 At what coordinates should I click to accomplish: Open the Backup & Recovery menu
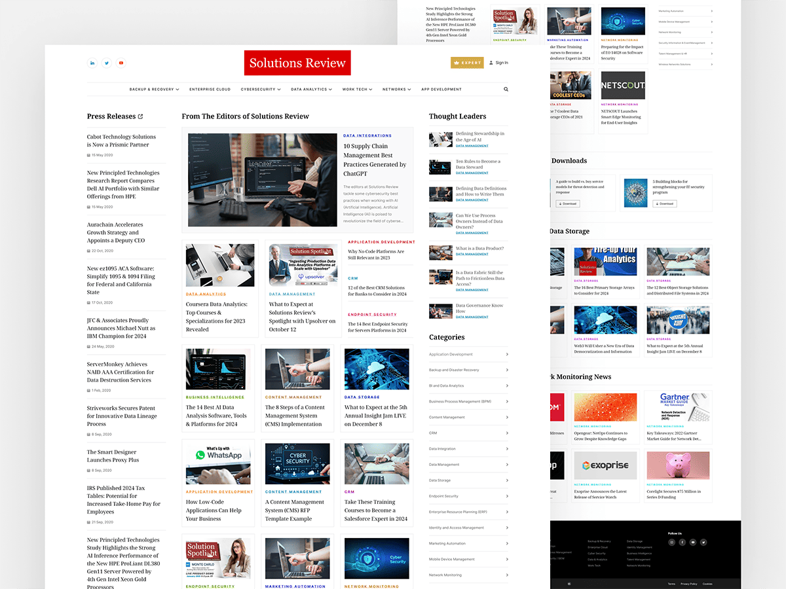click(x=154, y=89)
